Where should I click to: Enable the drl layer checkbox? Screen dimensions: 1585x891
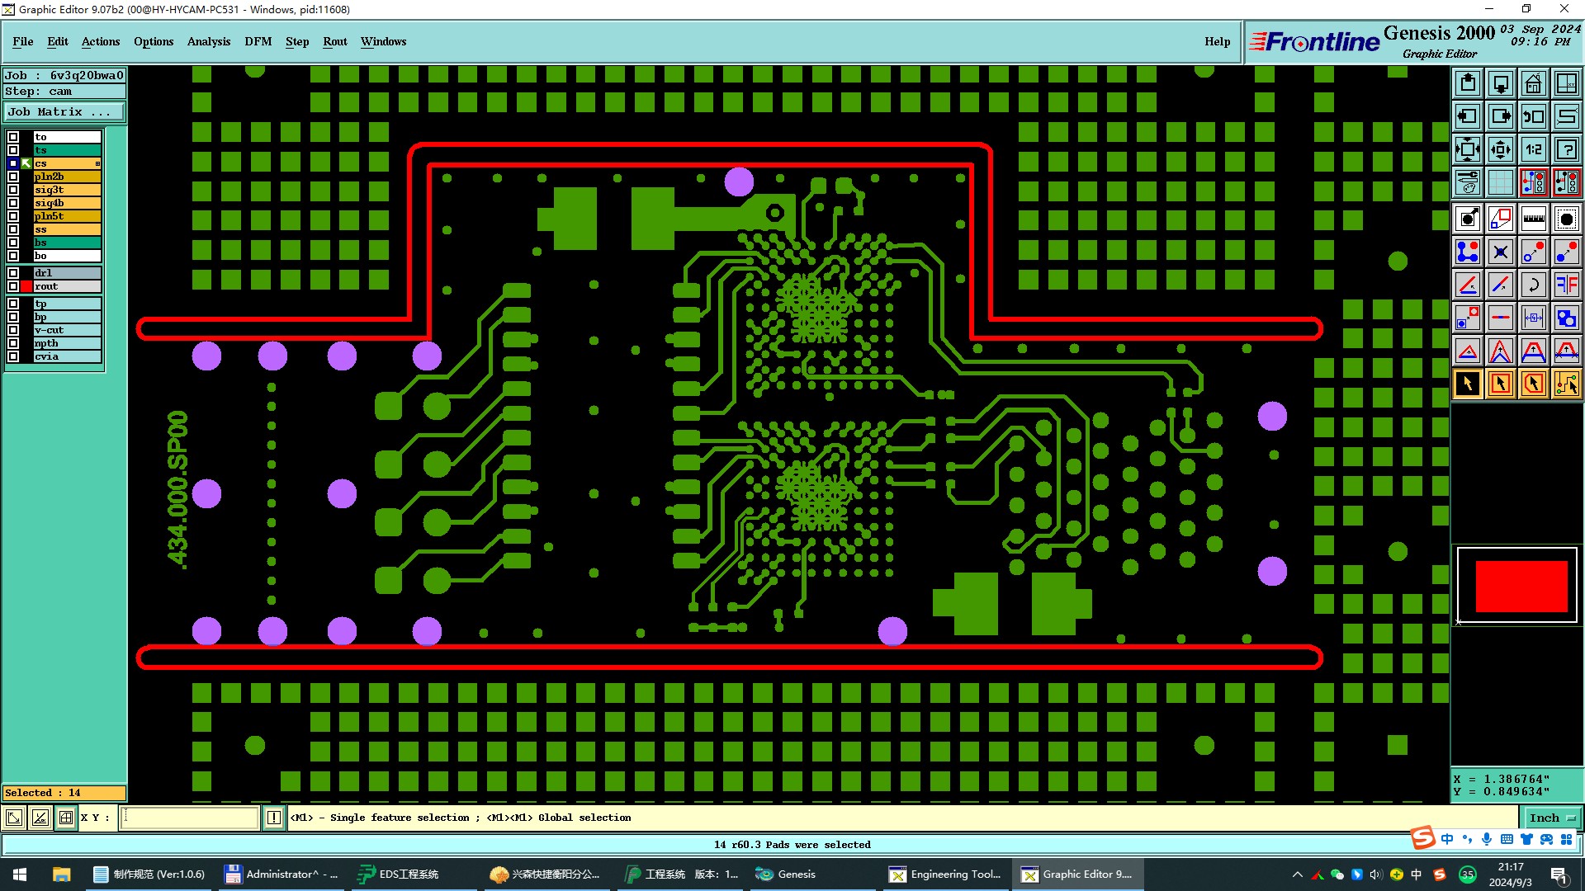coord(13,273)
